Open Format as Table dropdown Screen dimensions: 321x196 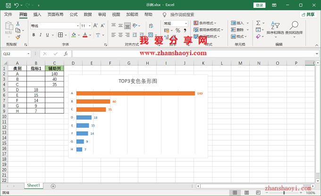tap(208, 30)
